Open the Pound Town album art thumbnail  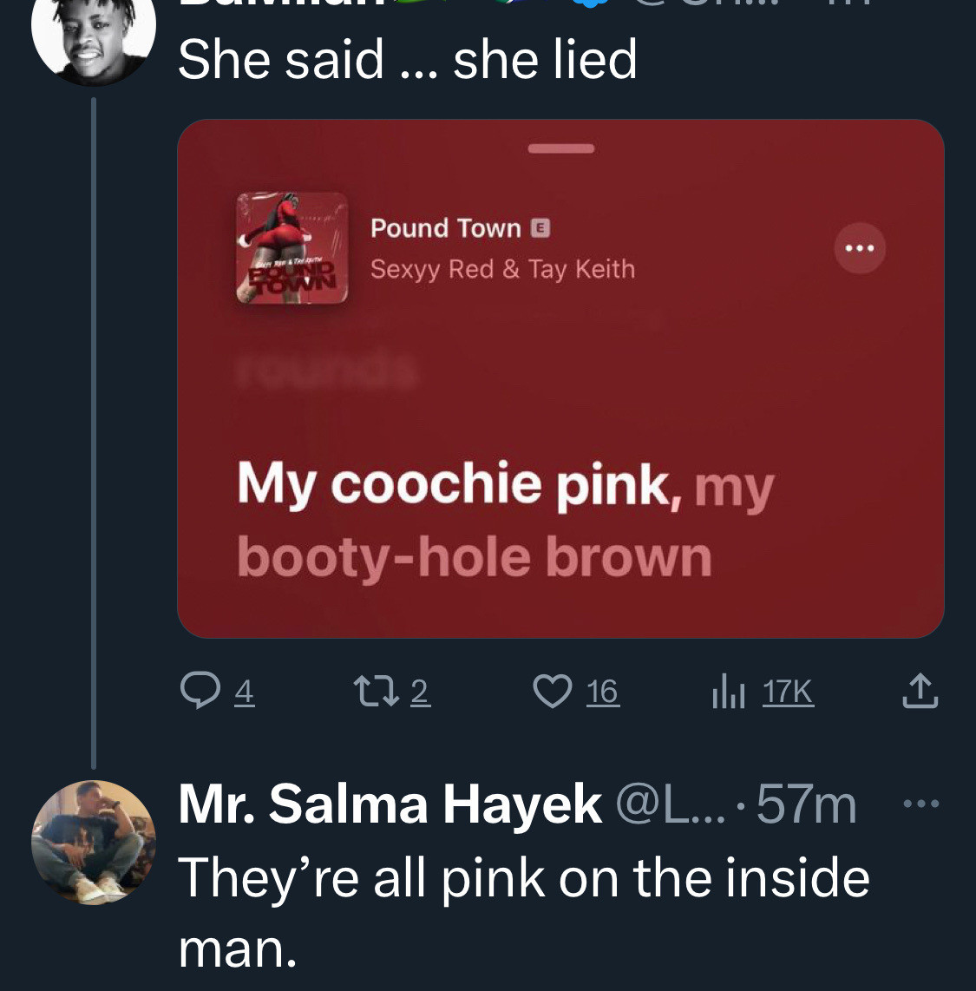point(293,247)
